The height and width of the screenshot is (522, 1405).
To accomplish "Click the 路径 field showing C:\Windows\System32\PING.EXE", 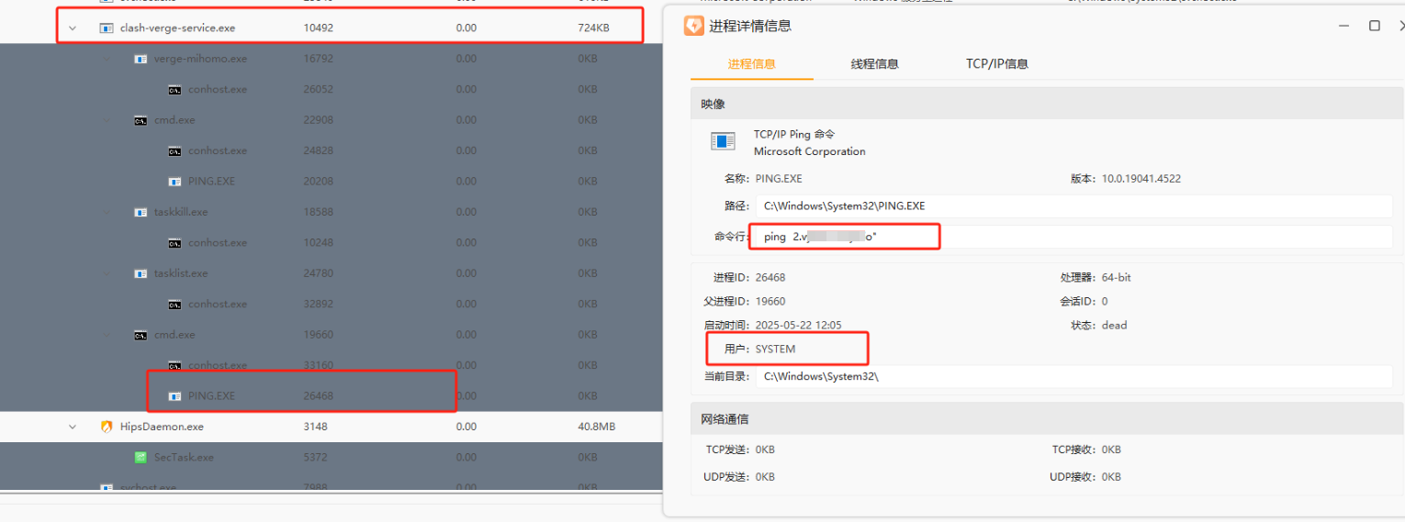I will pyautogui.click(x=1073, y=206).
